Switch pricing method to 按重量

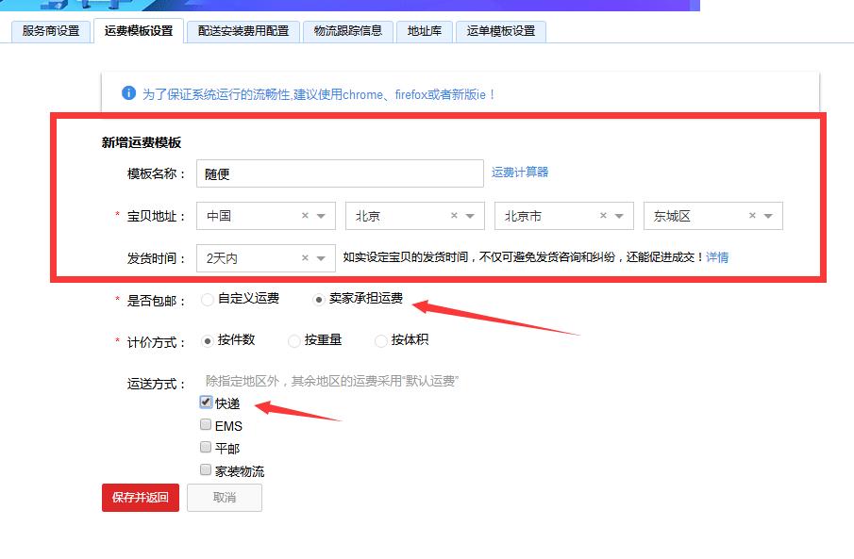point(293,341)
